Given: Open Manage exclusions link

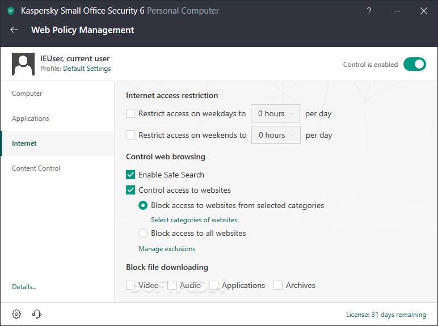Looking at the screenshot, I should point(167,249).
